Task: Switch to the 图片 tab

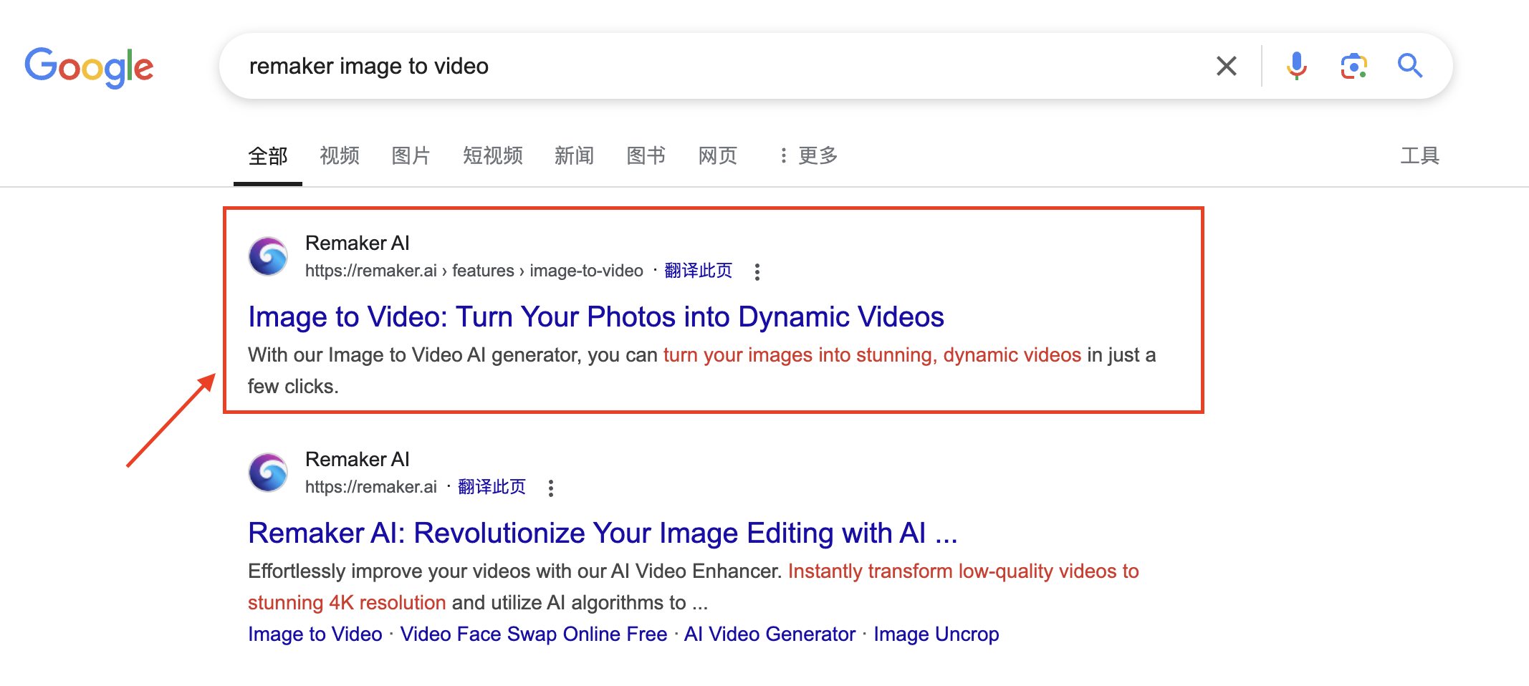Action: [x=411, y=155]
